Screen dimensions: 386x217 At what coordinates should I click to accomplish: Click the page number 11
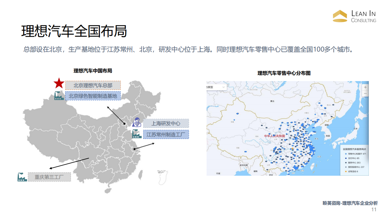tap(374, 210)
